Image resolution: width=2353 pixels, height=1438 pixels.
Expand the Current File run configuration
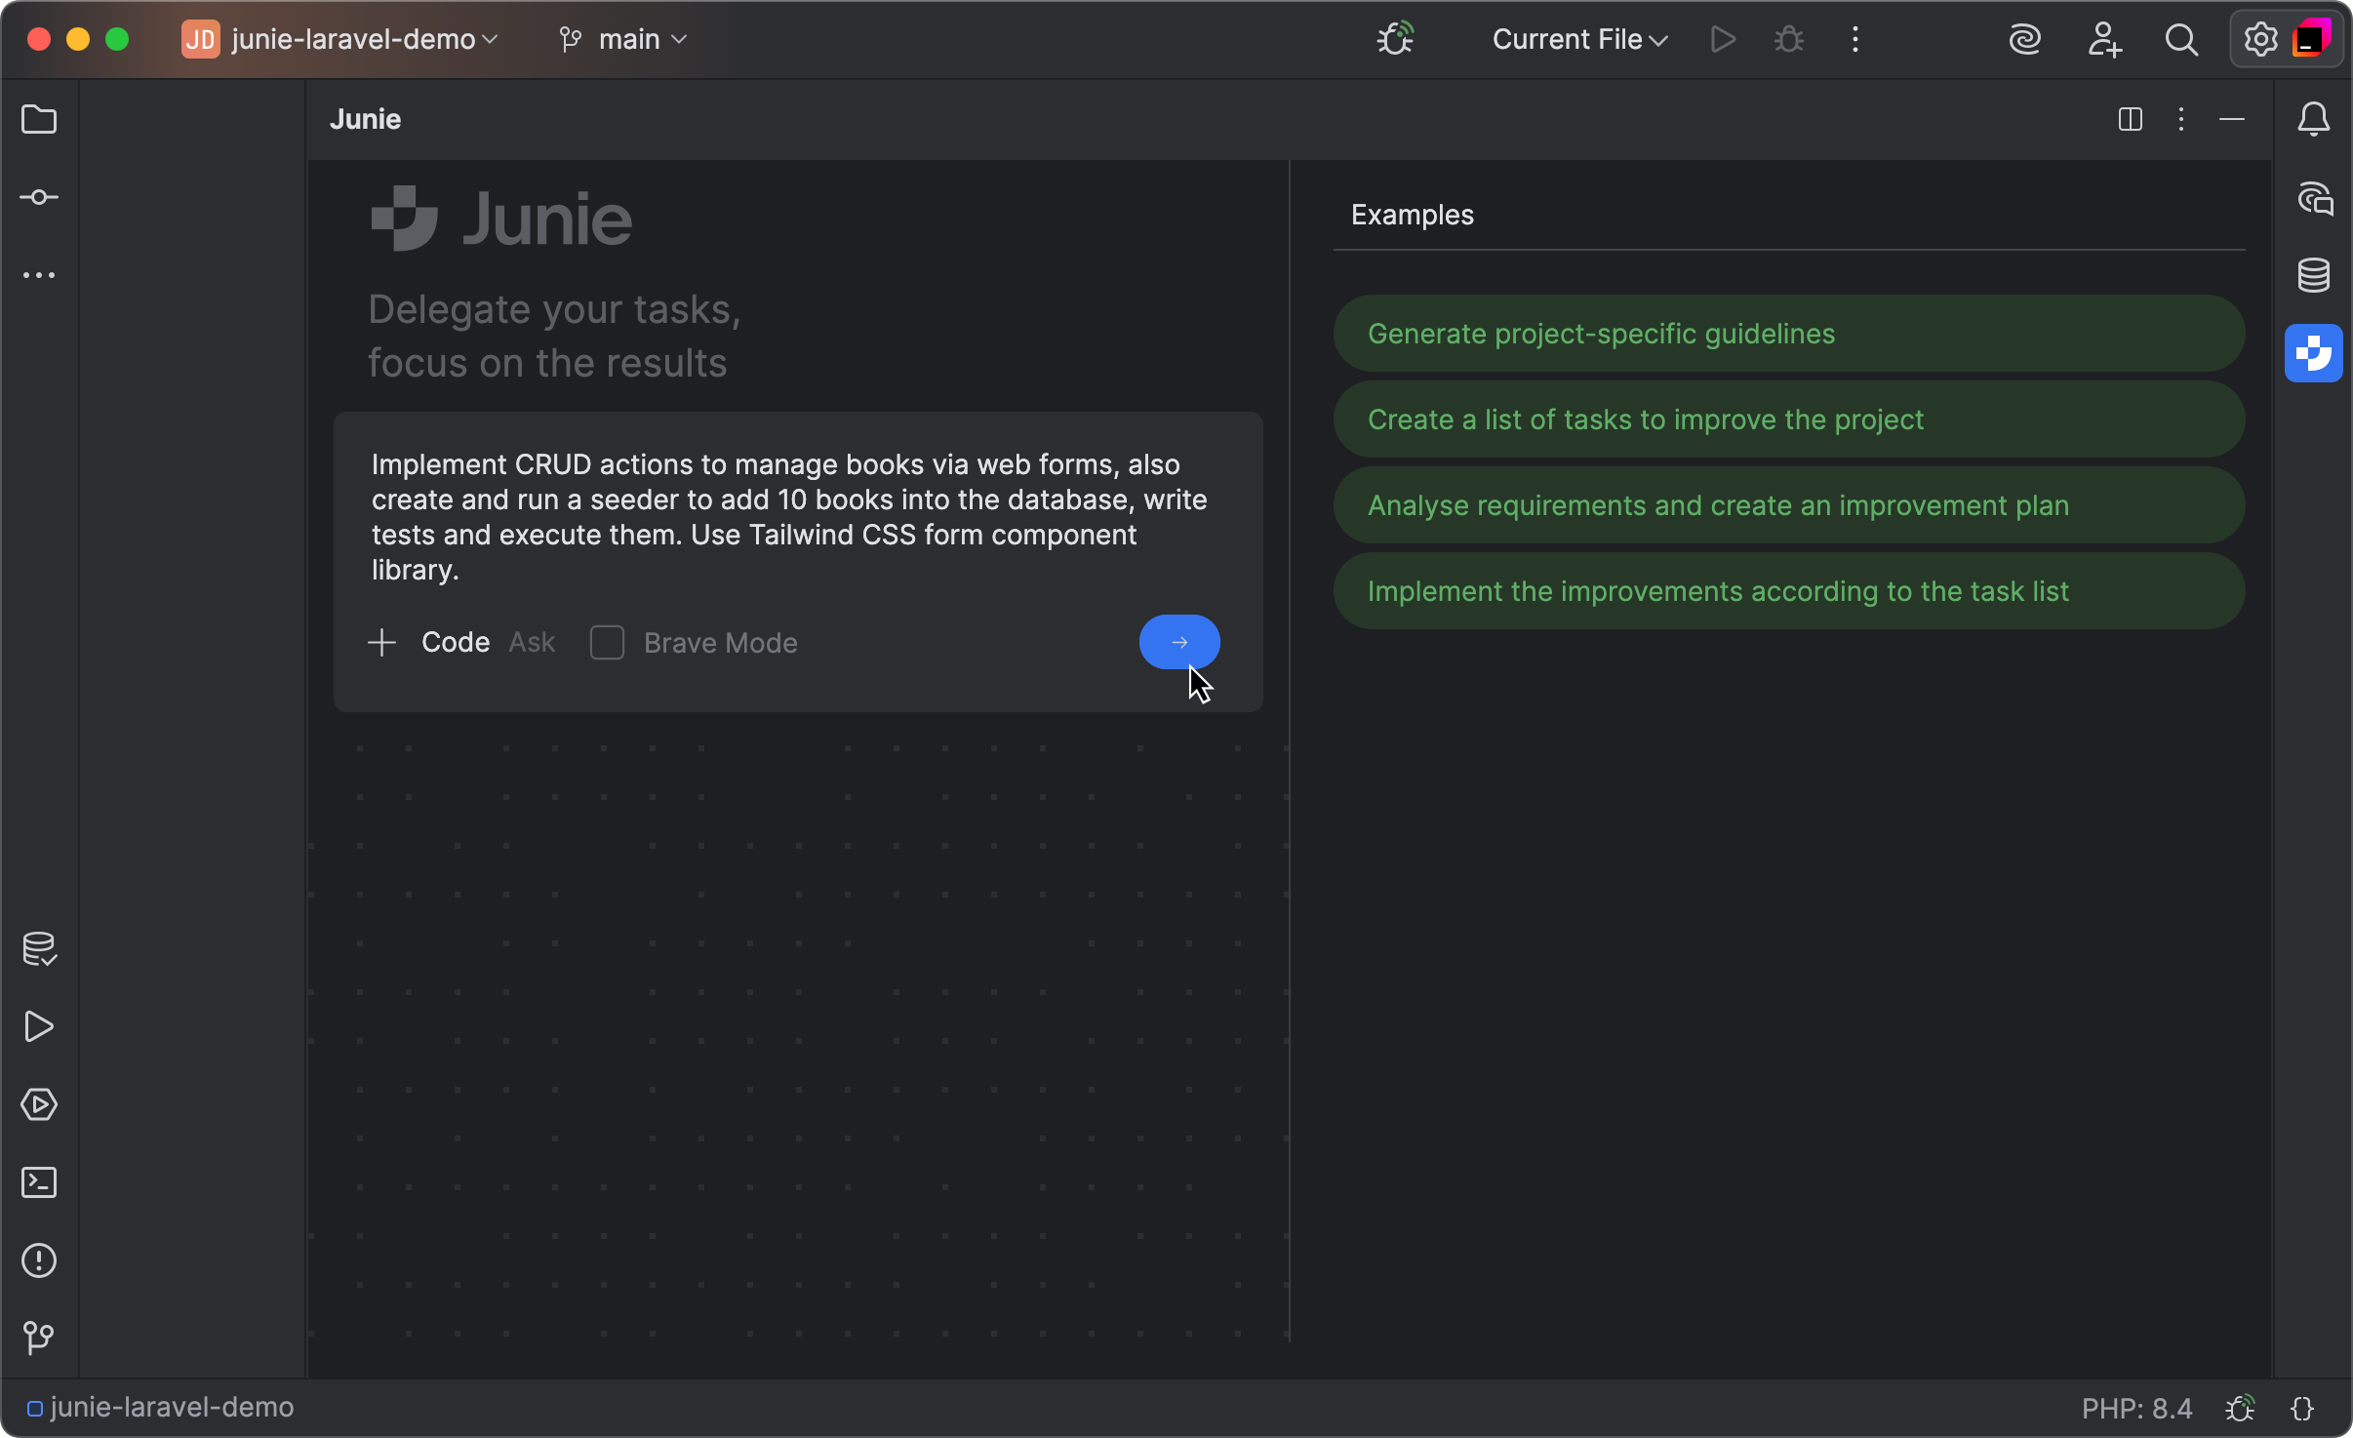[1579, 39]
